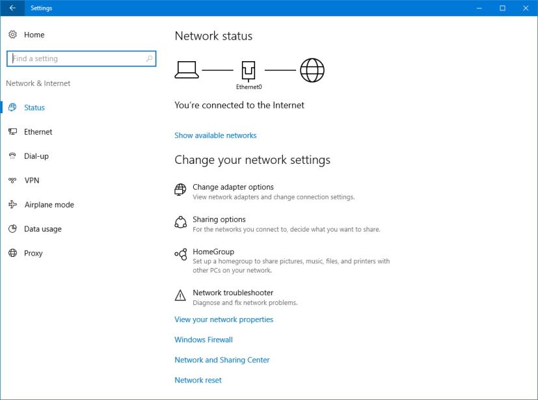The width and height of the screenshot is (538, 400).
Task: Click the search magnifier icon
Action: click(x=149, y=59)
